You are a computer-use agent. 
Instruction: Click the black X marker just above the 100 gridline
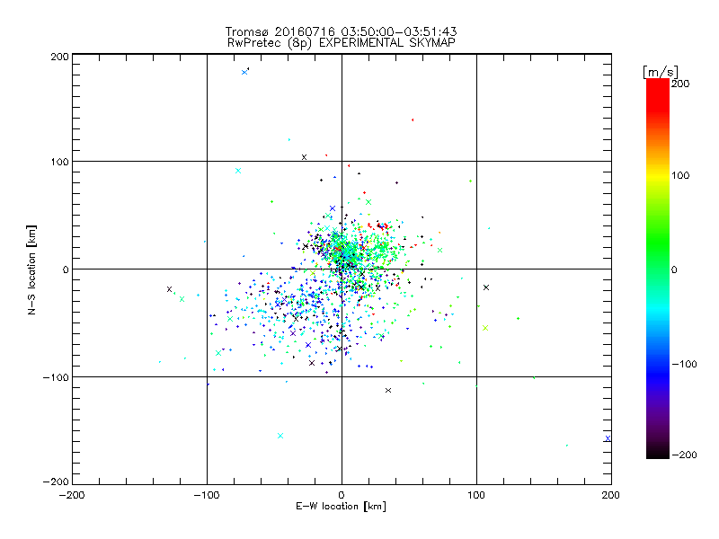(304, 157)
